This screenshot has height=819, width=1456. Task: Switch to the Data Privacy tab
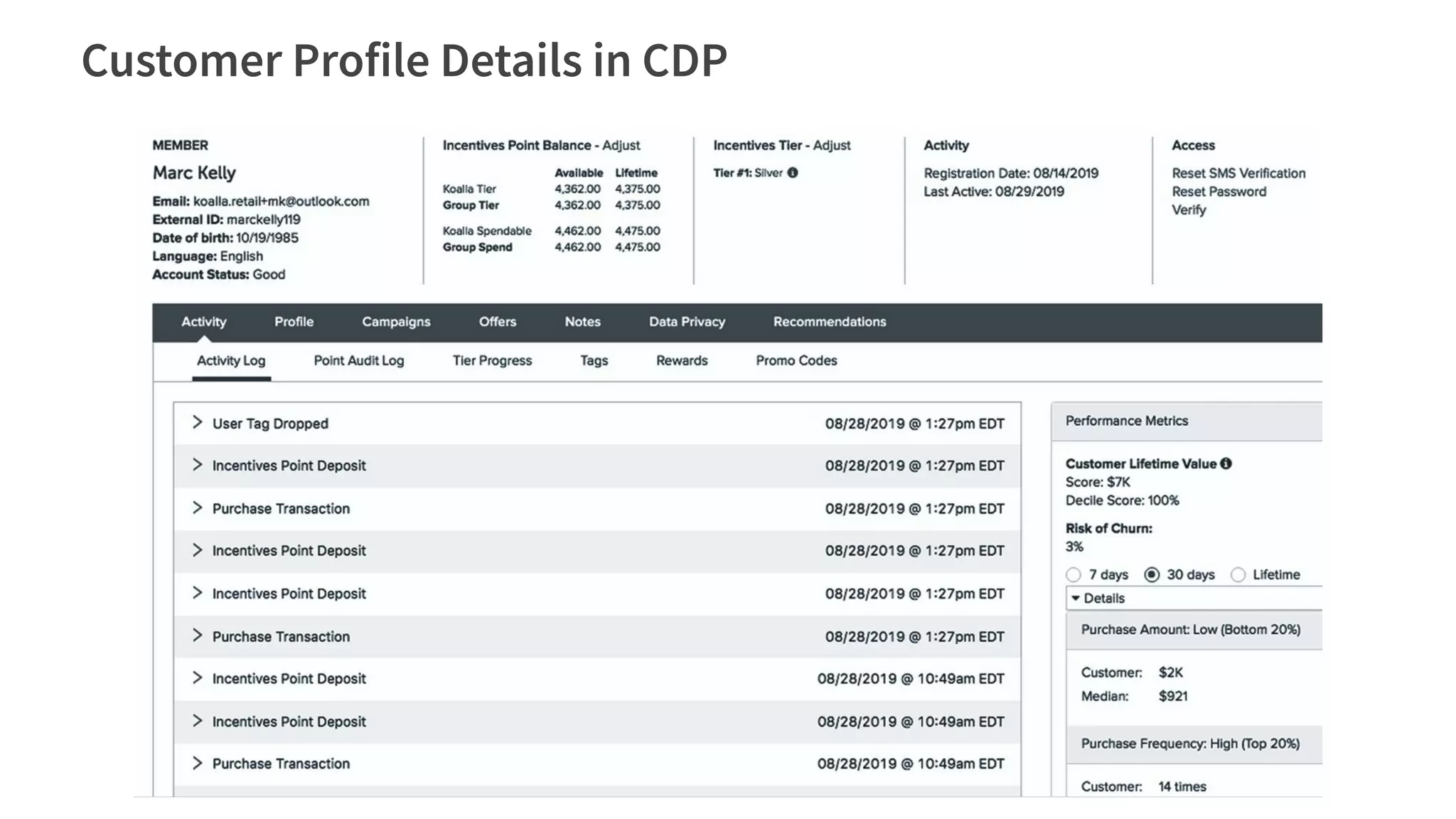click(687, 322)
